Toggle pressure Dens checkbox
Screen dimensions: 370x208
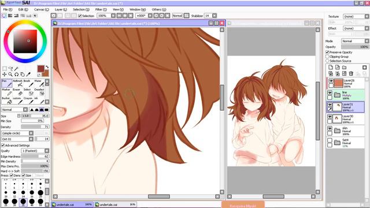click(x=12, y=176)
